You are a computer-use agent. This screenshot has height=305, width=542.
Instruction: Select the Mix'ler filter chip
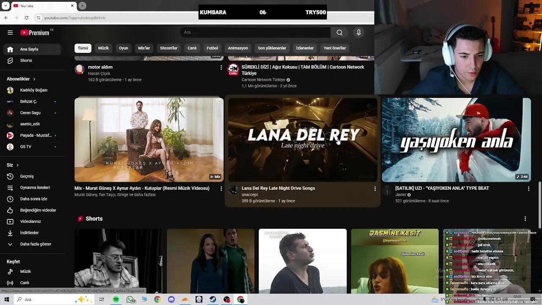[144, 48]
